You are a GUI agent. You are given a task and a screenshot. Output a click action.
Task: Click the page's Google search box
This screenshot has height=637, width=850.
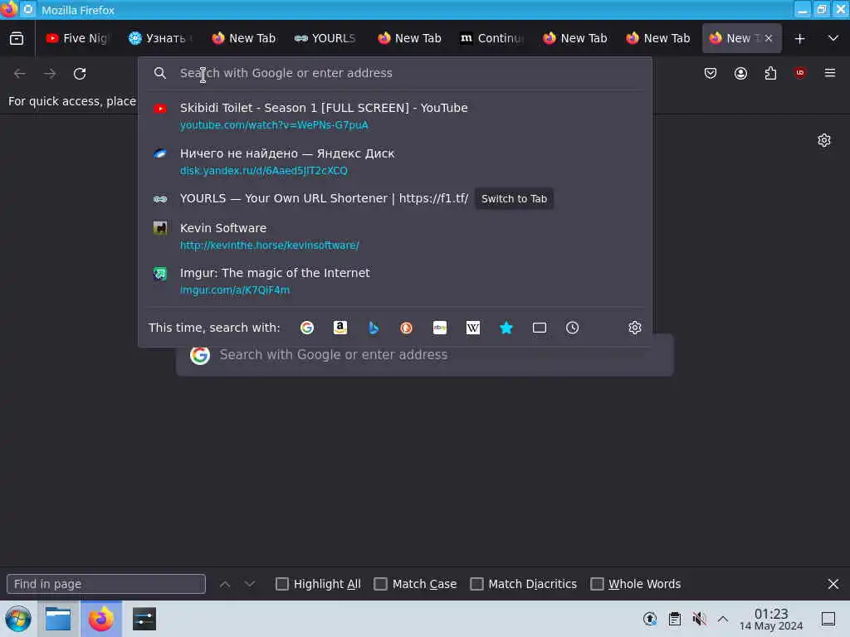click(424, 355)
